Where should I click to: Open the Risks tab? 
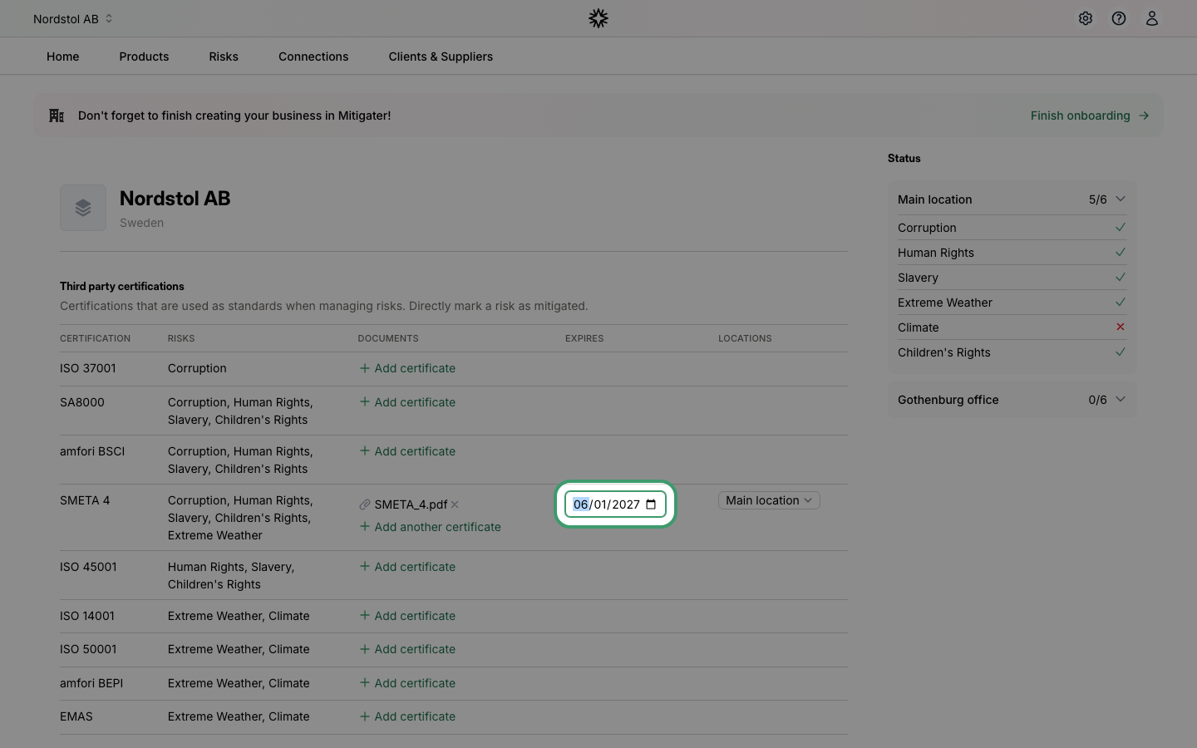224,57
